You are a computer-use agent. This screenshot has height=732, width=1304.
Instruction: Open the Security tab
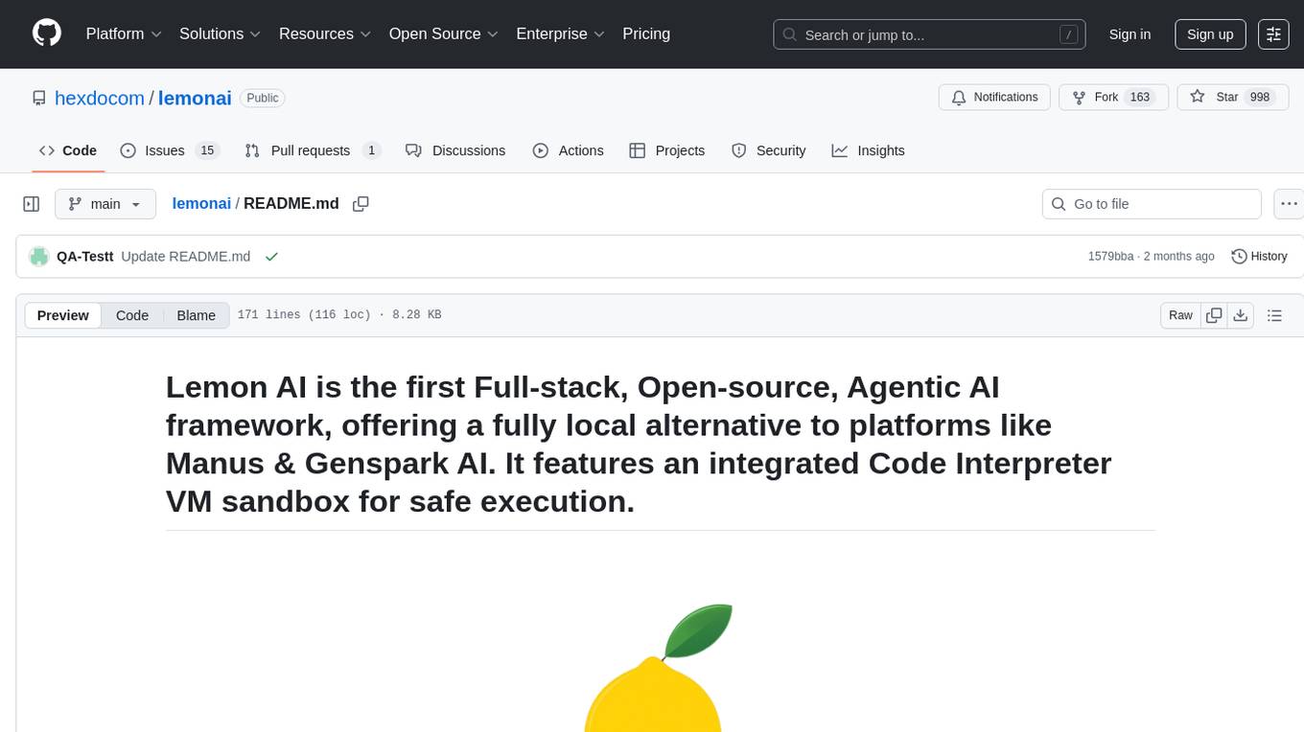click(769, 150)
